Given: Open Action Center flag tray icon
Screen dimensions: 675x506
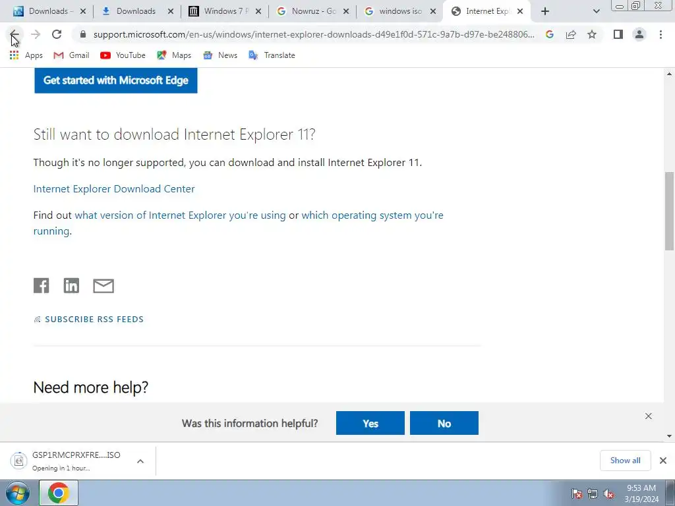Looking at the screenshot, I should coord(577,494).
